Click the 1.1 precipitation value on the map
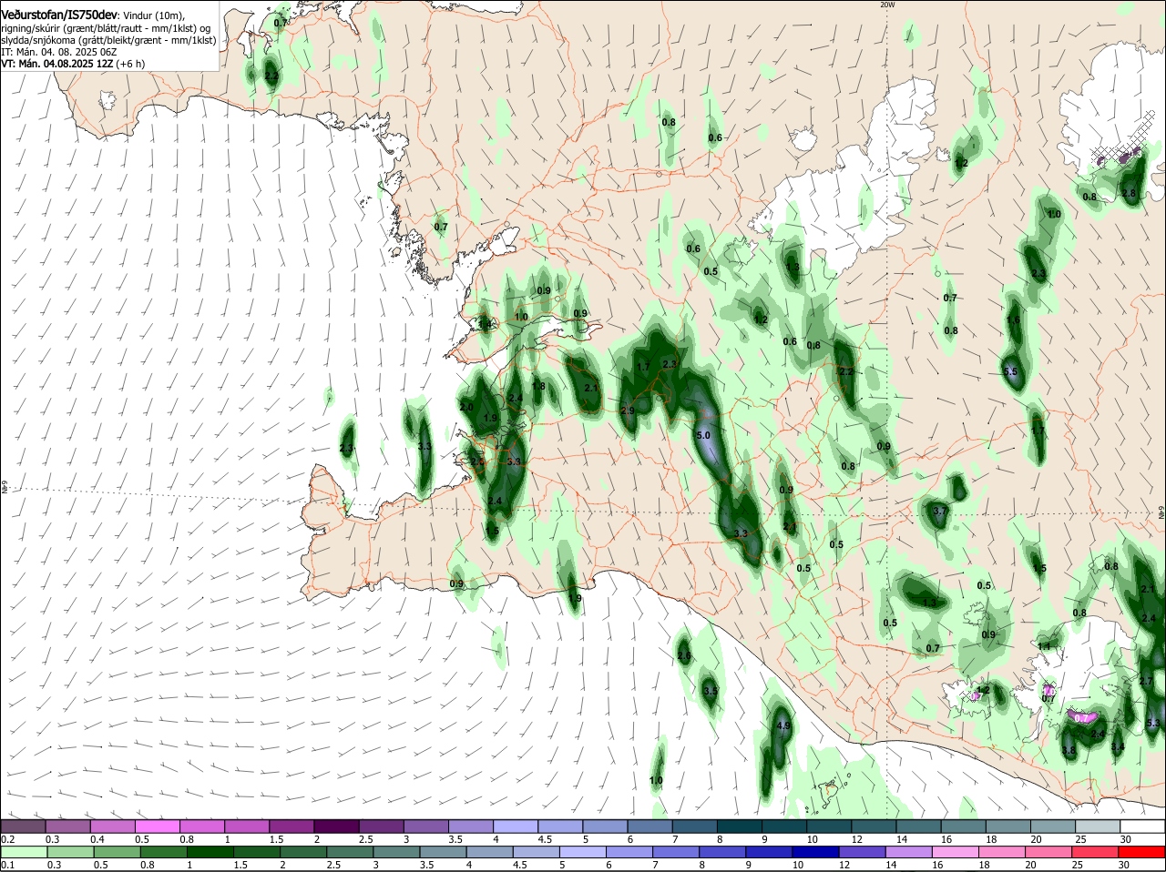The width and height of the screenshot is (1166, 872). click(x=1044, y=646)
